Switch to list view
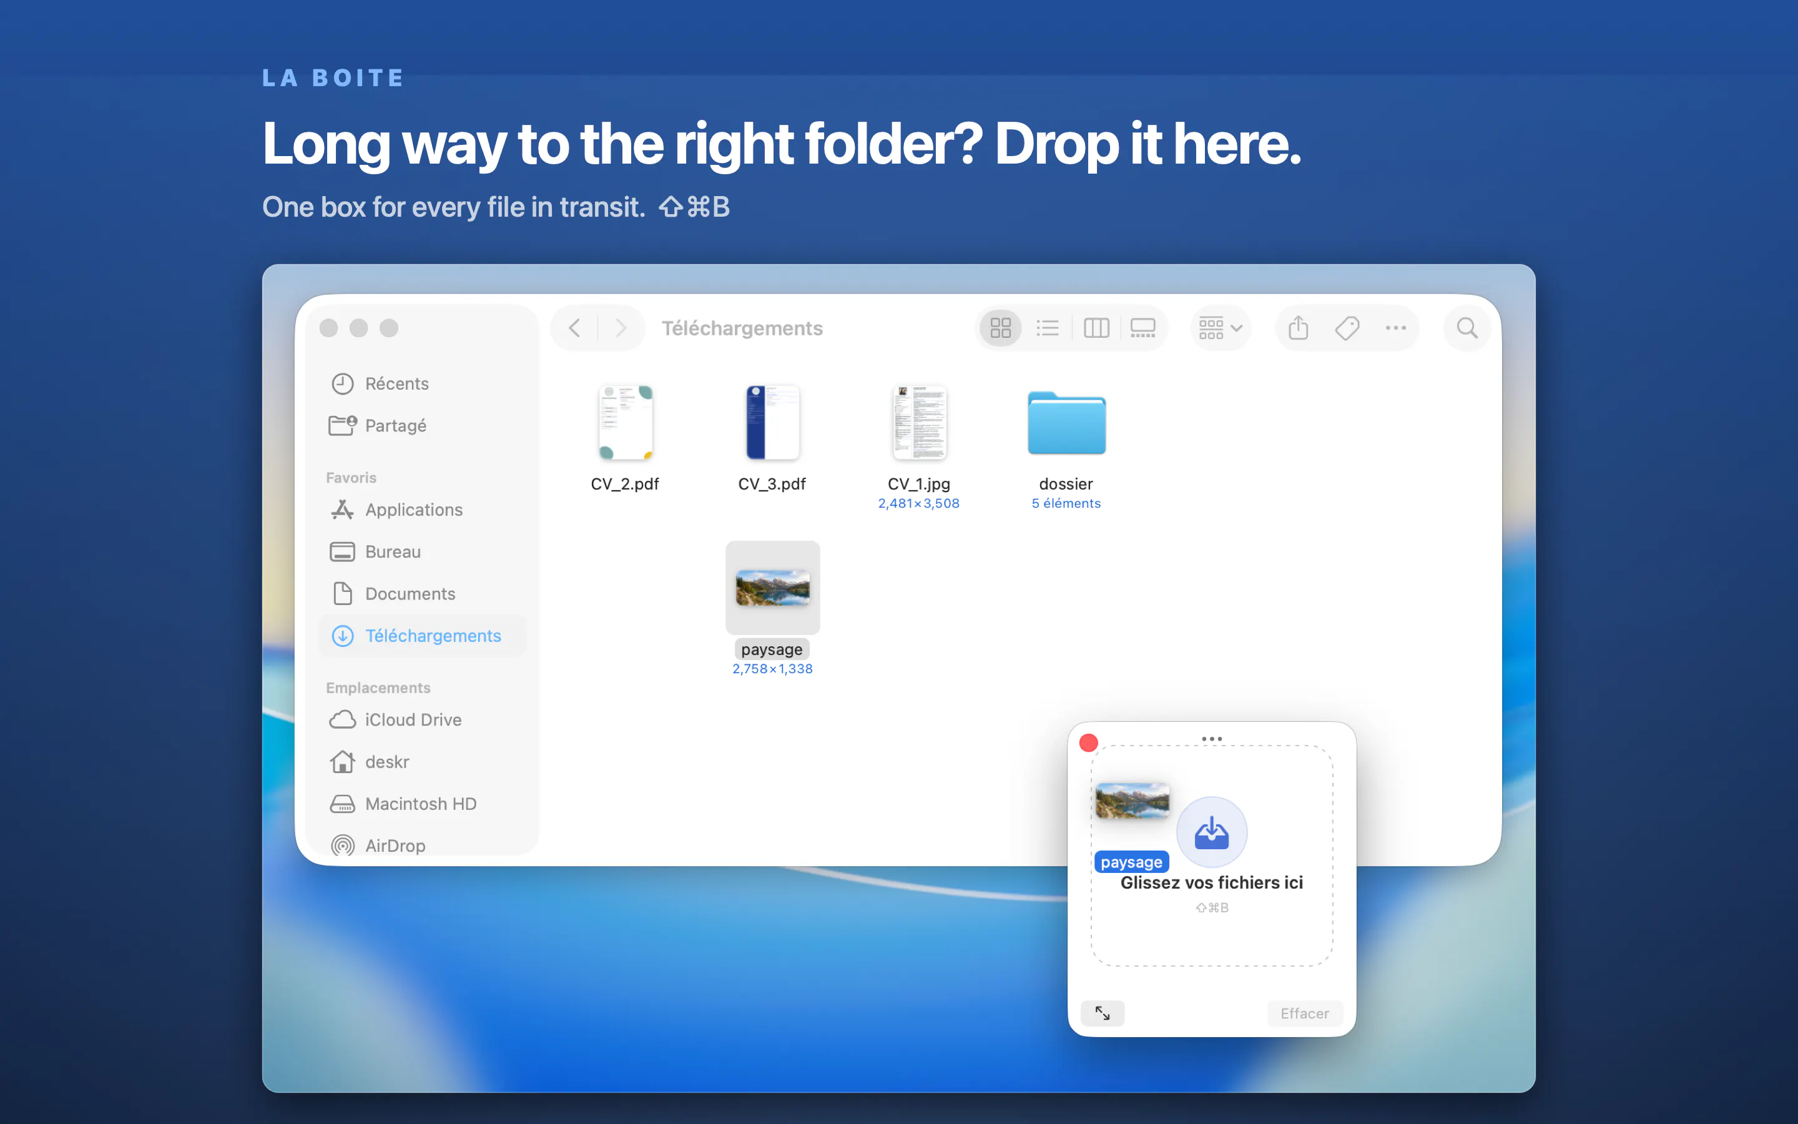Viewport: 1798px width, 1124px height. click(x=1048, y=328)
